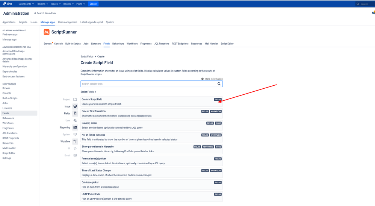The width and height of the screenshot is (375, 206).
Task: Switch to ScriptRunner Jobs tab
Action: 86,44
